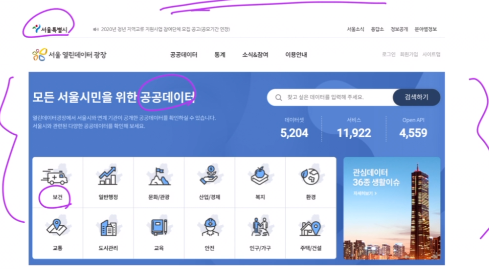Click the 모든 서울시민을 위한 공공데이터 heading

(114, 97)
